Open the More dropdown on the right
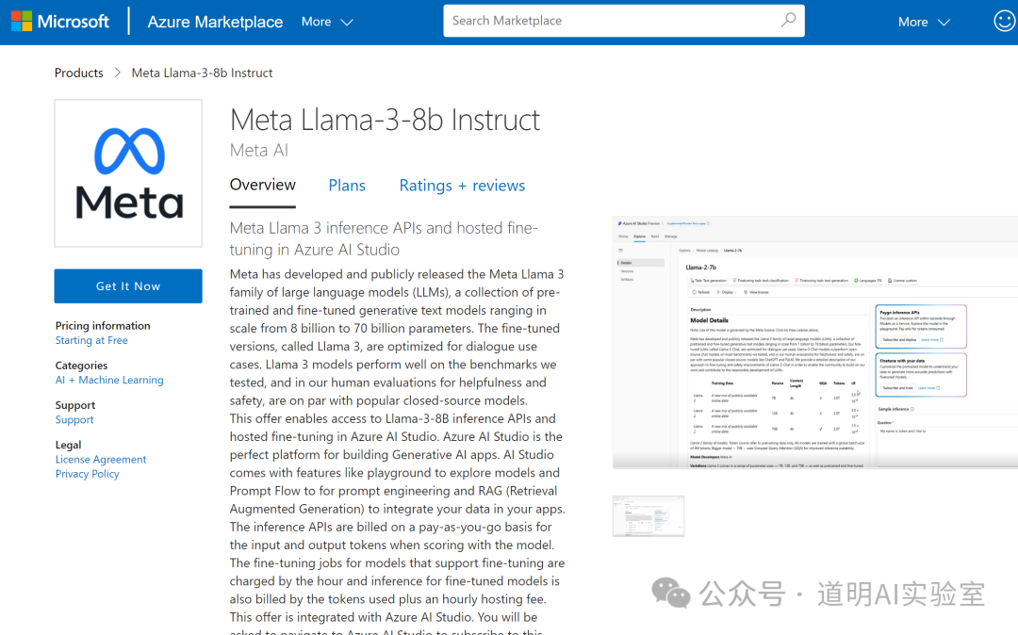The image size is (1018, 635). tap(924, 21)
